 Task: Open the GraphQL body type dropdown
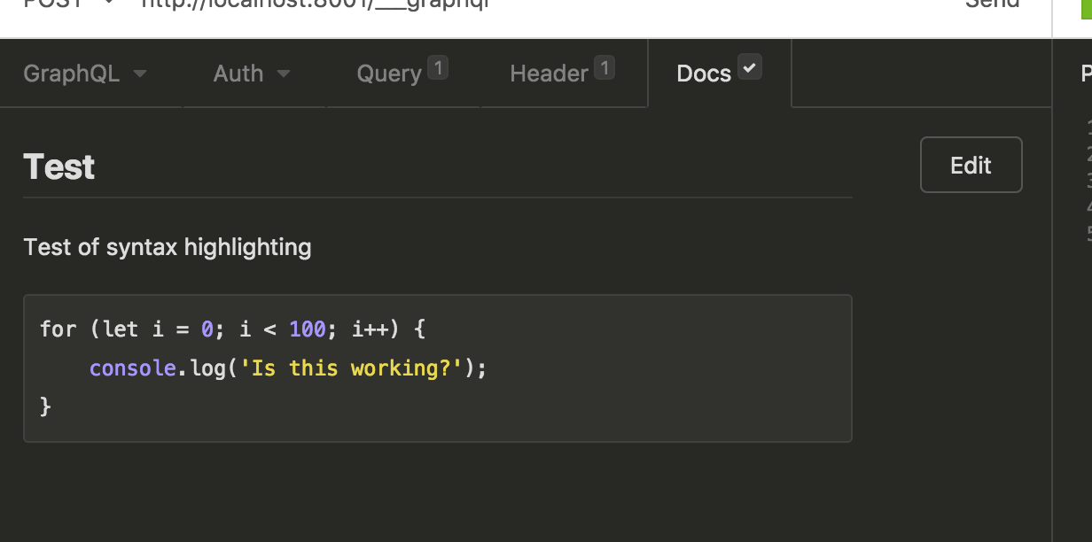point(85,74)
